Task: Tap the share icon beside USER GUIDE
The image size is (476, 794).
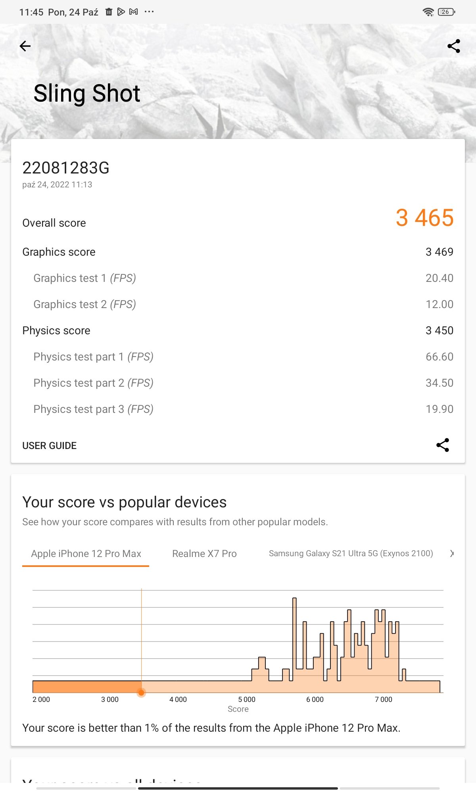Action: click(x=442, y=445)
